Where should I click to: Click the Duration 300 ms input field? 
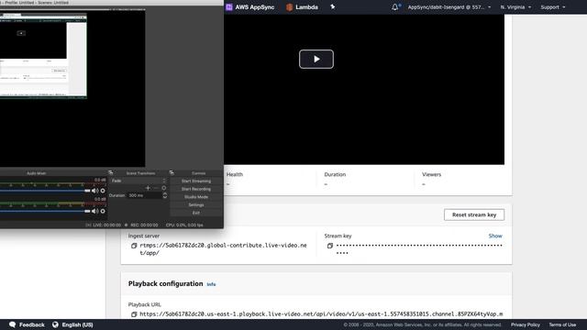145,195
